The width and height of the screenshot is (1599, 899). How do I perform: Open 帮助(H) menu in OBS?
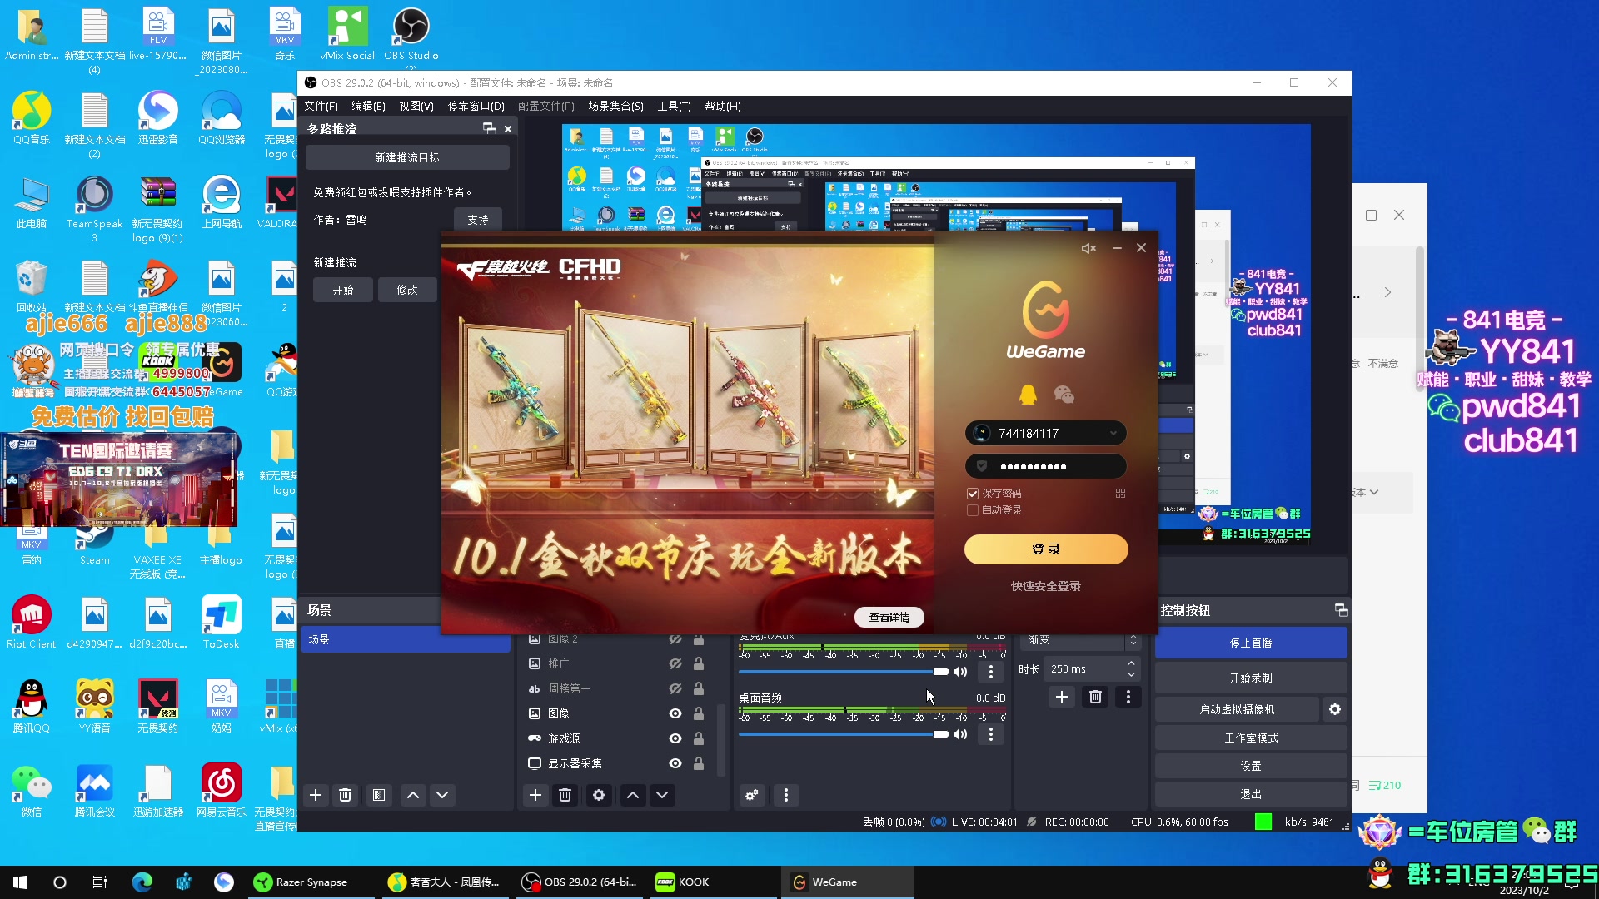(723, 106)
